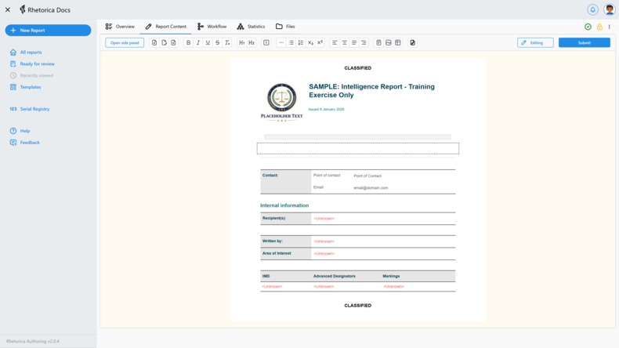Click the grey bar above dashed block
Screen dimensions: 619x348
357,136
